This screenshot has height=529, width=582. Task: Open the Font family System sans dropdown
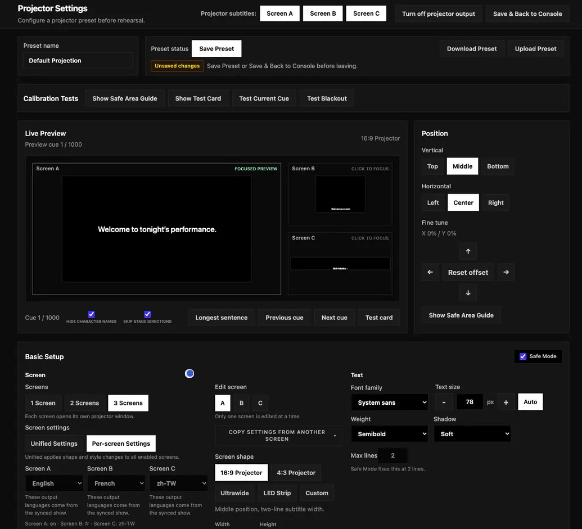[x=389, y=403]
